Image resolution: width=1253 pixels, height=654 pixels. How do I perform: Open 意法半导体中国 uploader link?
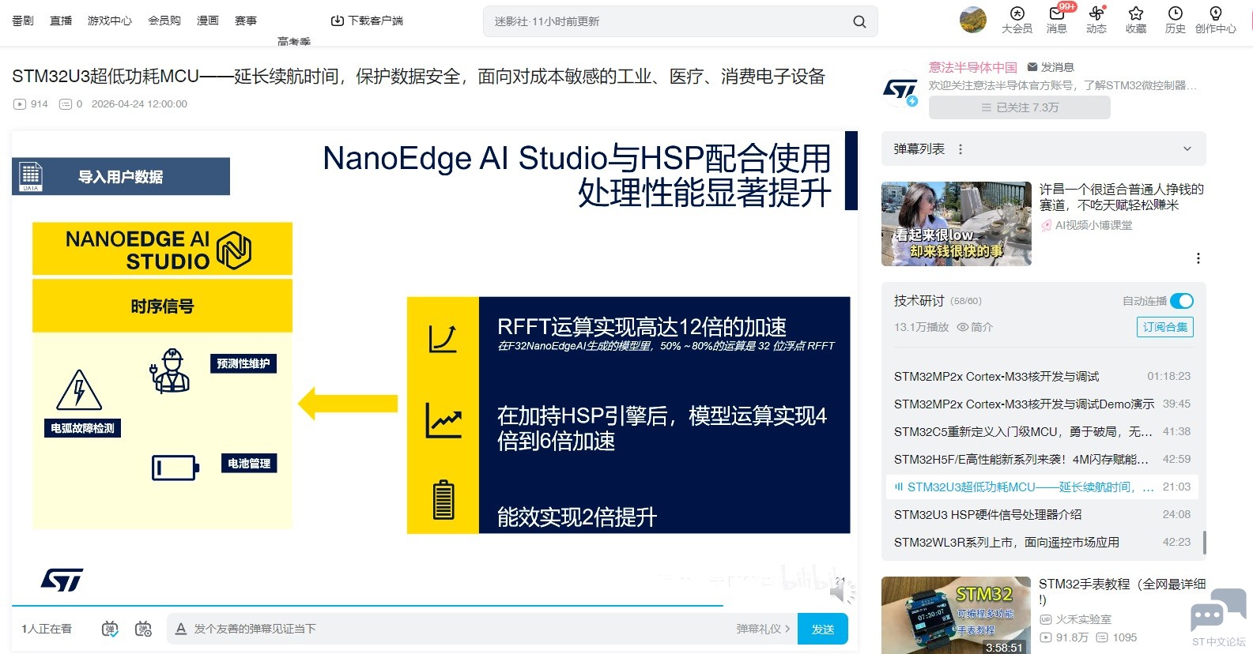tap(973, 67)
